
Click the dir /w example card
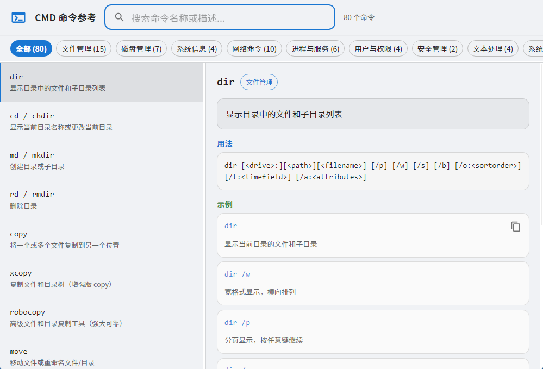373,284
